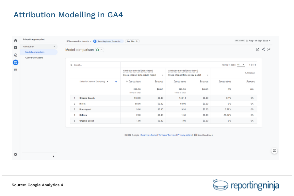Open Admin via the settings gear
This screenshot has width=294, height=196.
(15, 154)
